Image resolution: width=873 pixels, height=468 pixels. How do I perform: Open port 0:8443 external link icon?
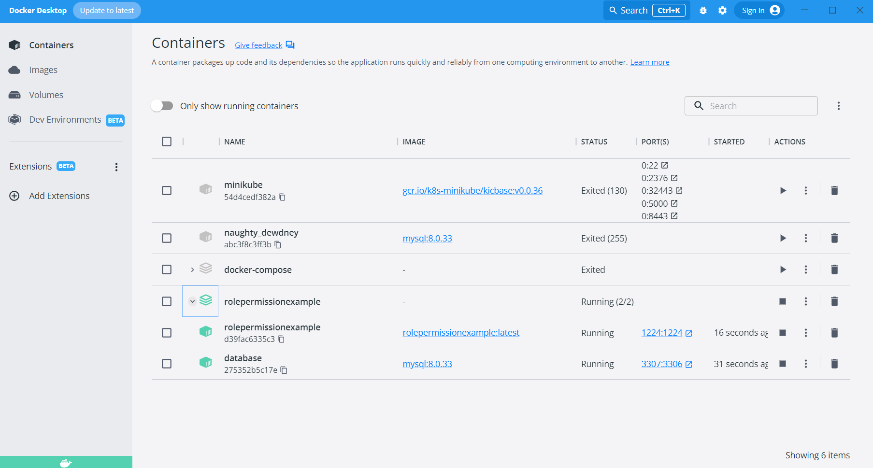pyautogui.click(x=674, y=216)
